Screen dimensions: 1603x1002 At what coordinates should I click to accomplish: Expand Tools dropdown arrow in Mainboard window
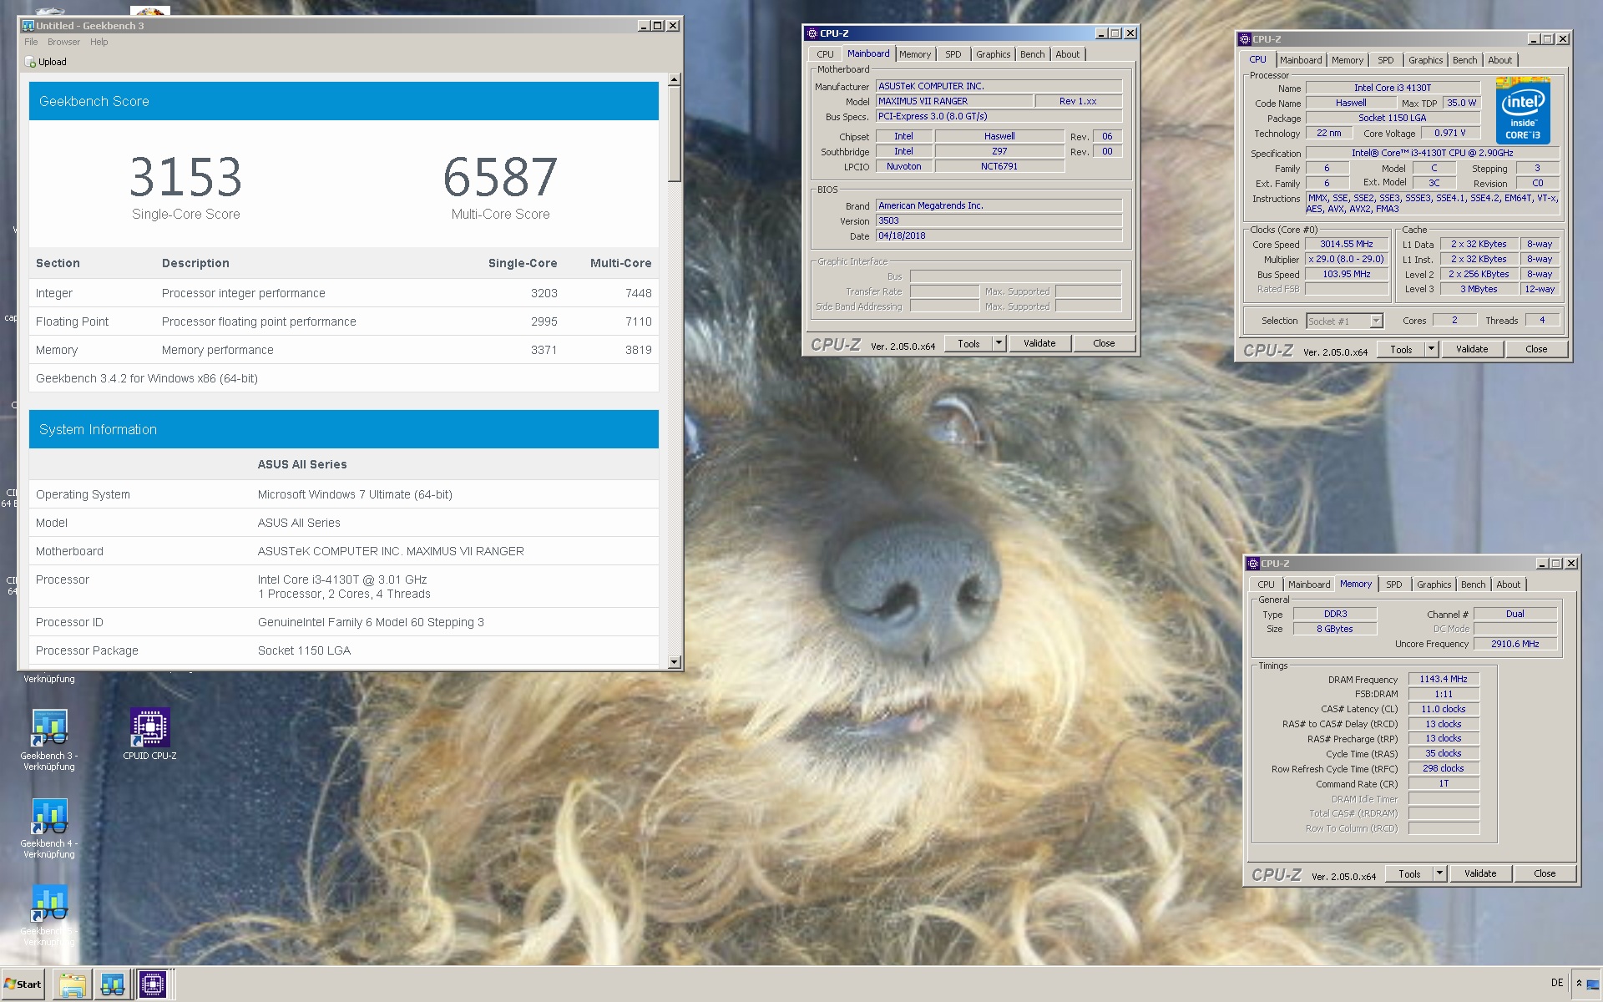[999, 343]
